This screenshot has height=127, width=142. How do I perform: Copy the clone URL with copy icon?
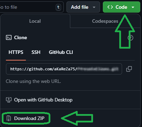pos(129,69)
